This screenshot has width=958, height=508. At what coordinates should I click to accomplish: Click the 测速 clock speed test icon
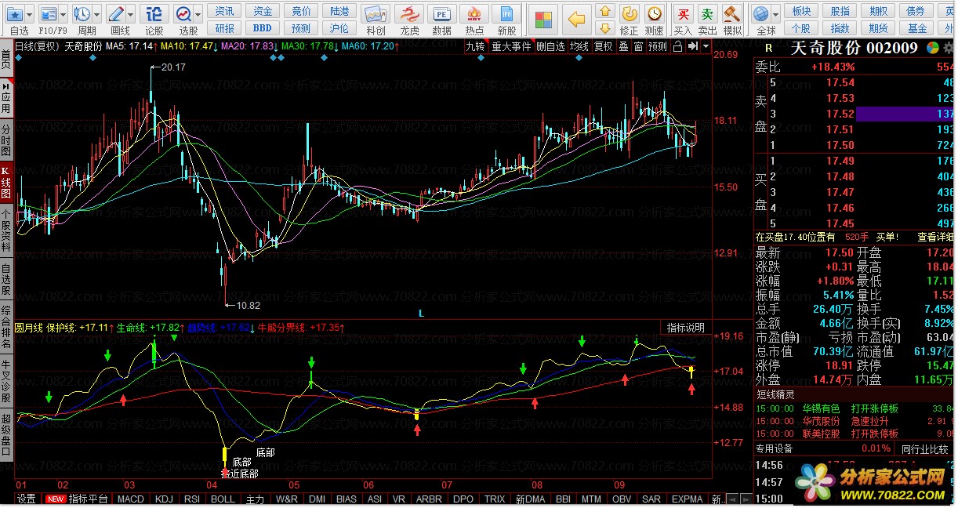click(654, 14)
